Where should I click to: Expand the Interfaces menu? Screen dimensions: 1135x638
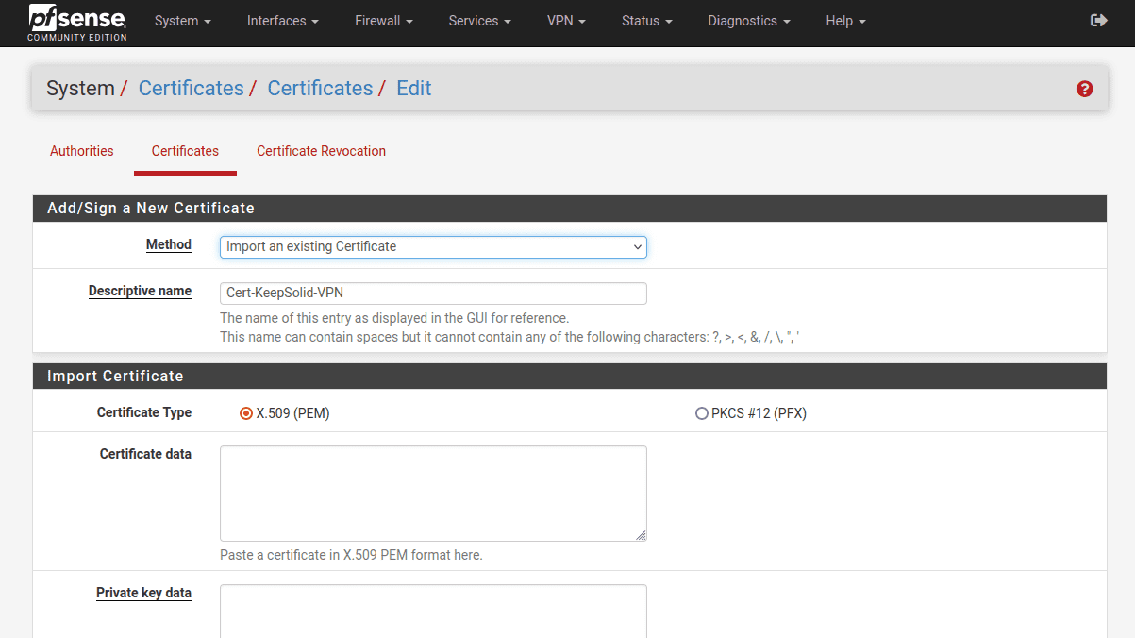coord(282,21)
